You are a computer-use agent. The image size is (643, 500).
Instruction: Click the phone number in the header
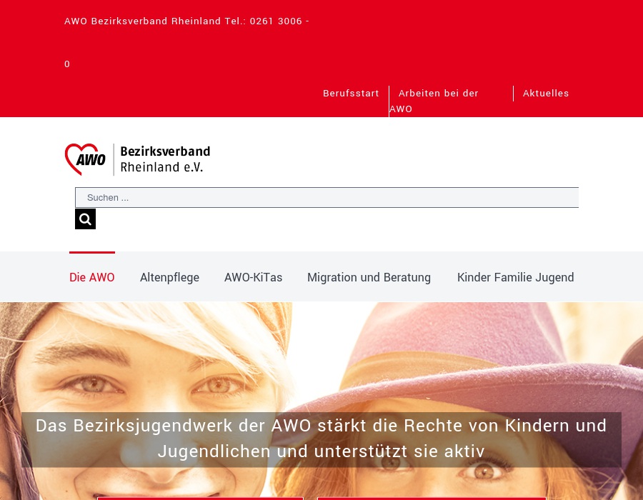click(276, 21)
